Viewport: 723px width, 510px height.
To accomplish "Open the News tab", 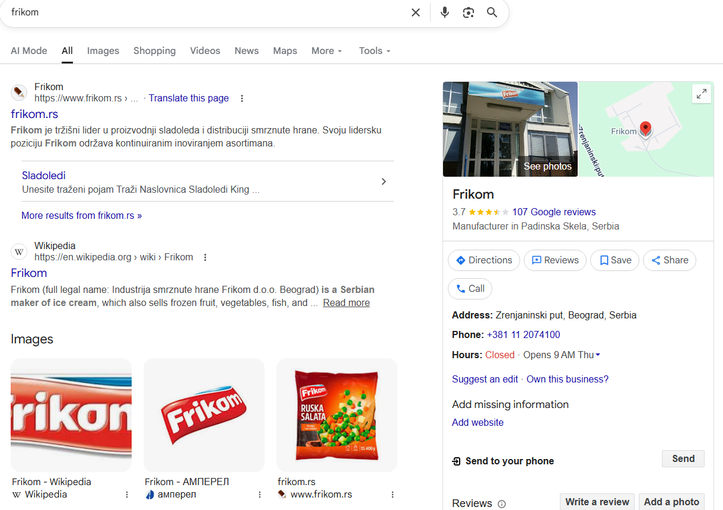I will [247, 51].
